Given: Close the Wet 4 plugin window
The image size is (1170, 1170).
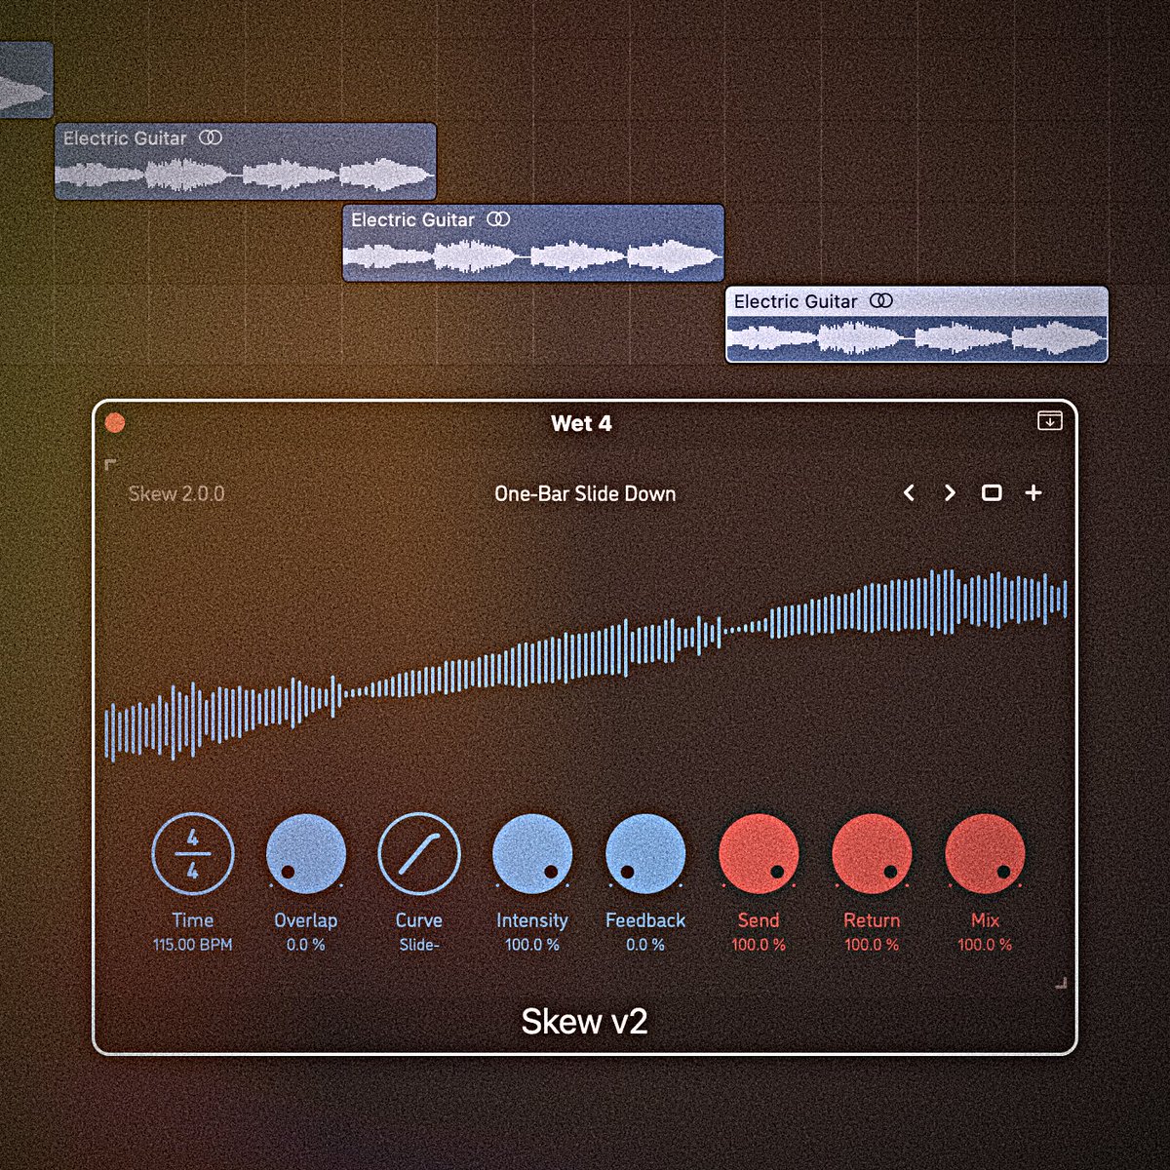Looking at the screenshot, I should click(x=115, y=422).
